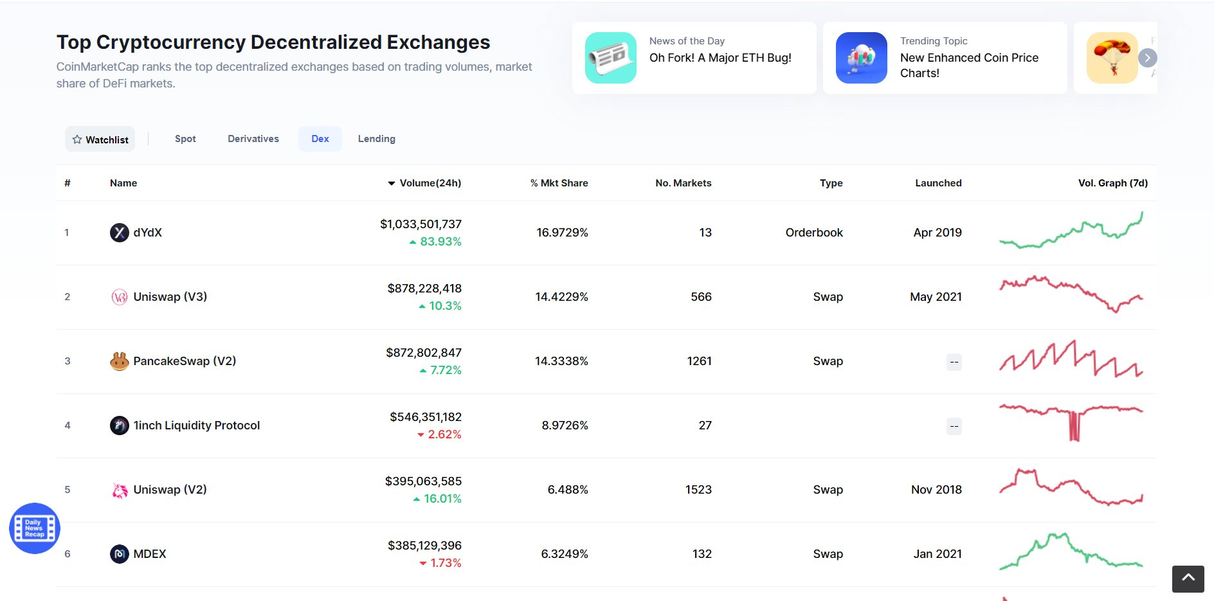Viewport: 1214px width, 601px height.
Task: Click the Apr 2019 launch date
Action: pos(938,233)
